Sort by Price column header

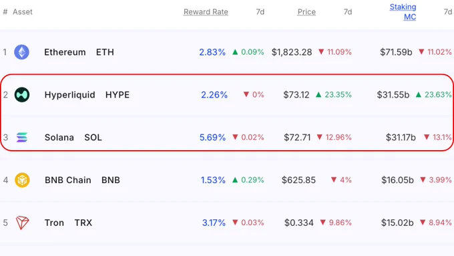coord(306,12)
